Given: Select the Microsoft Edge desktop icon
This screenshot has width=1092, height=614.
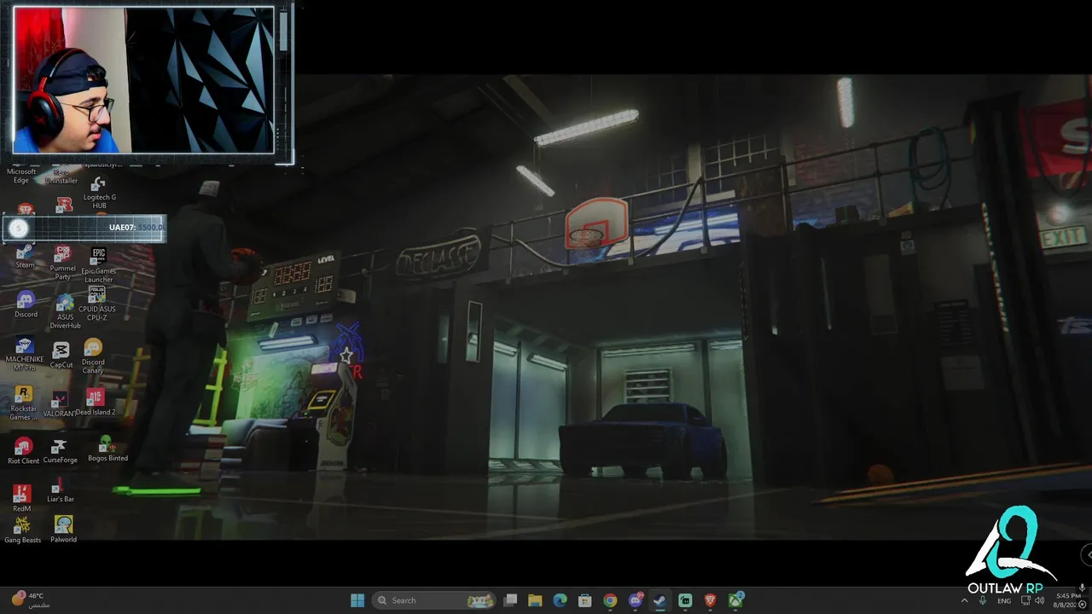Looking at the screenshot, I should [x=21, y=174].
